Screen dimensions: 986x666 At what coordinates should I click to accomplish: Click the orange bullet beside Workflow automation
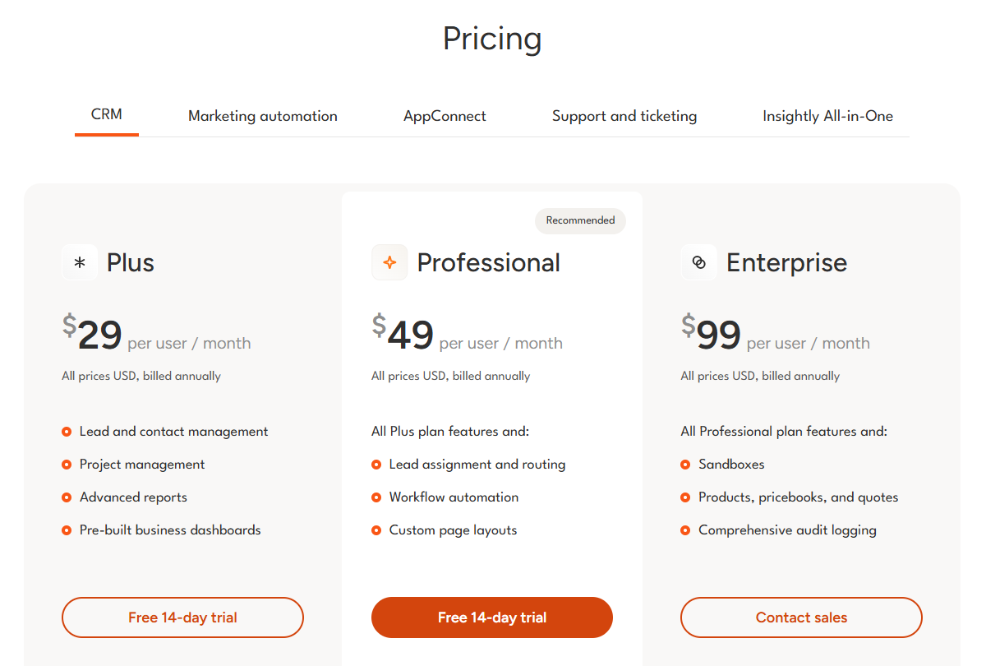pos(376,497)
